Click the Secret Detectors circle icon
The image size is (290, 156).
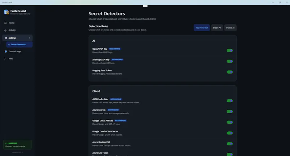click(9, 45)
